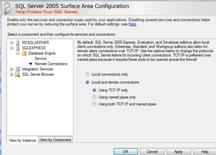Expand the SQL Server Browser node
216x155 pixels.
pyautogui.click(x=12, y=75)
